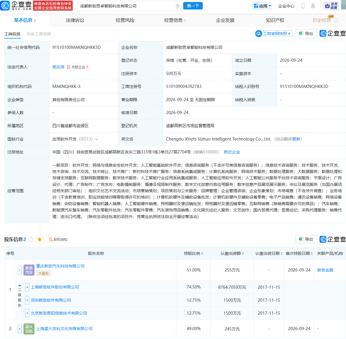Click the 企查查 logo in the header
This screenshot has width=346, height=339.
pyautogui.click(x=16, y=5)
